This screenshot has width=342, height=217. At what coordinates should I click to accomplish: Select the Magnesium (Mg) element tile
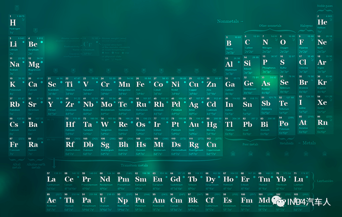coord(35,66)
